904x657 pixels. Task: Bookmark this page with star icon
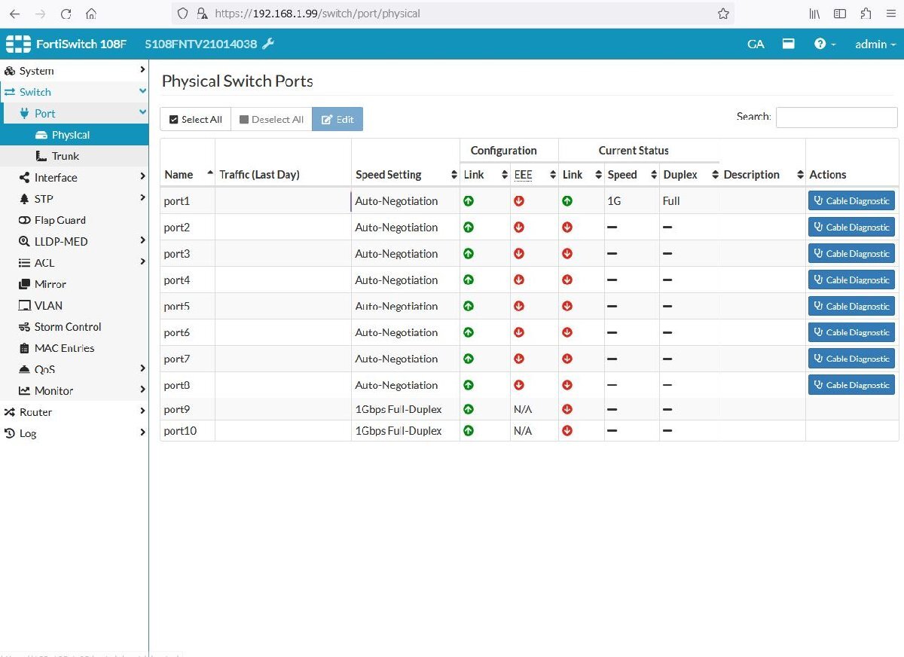(723, 14)
